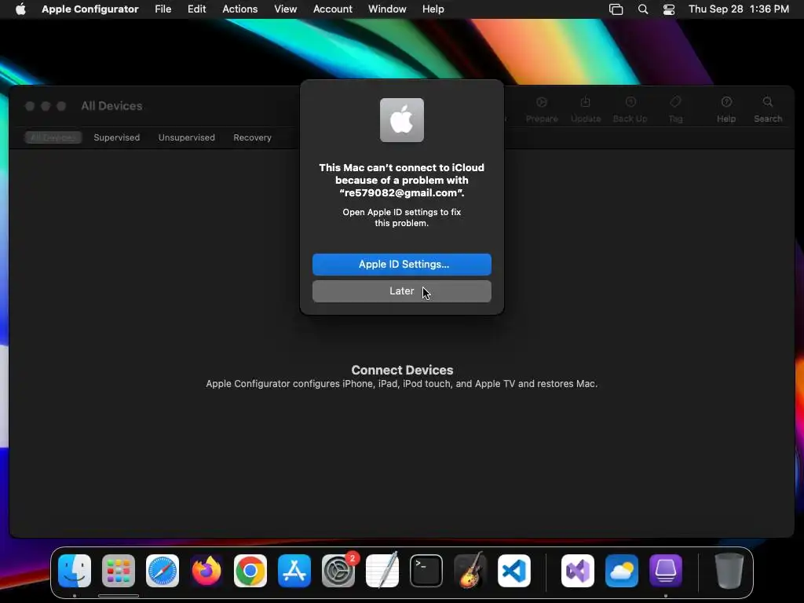Screen dimensions: 804x603
Task: Open the Trash from the Dock
Action: [x=729, y=571]
